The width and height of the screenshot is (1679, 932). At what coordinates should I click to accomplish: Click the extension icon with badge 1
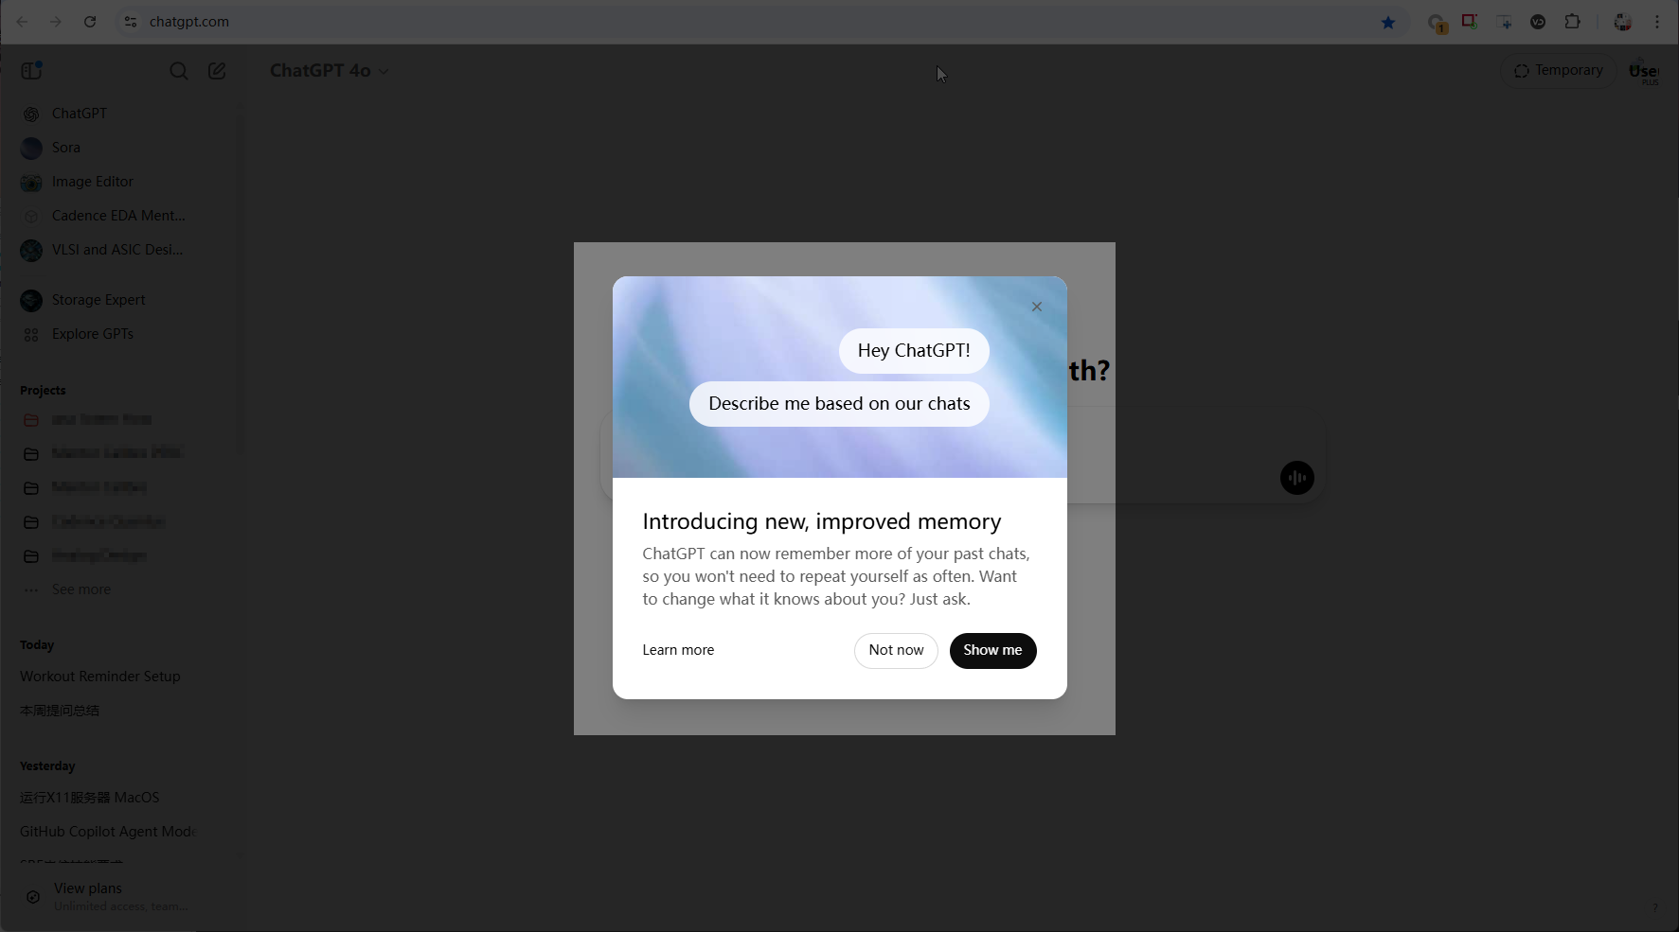tap(1438, 24)
